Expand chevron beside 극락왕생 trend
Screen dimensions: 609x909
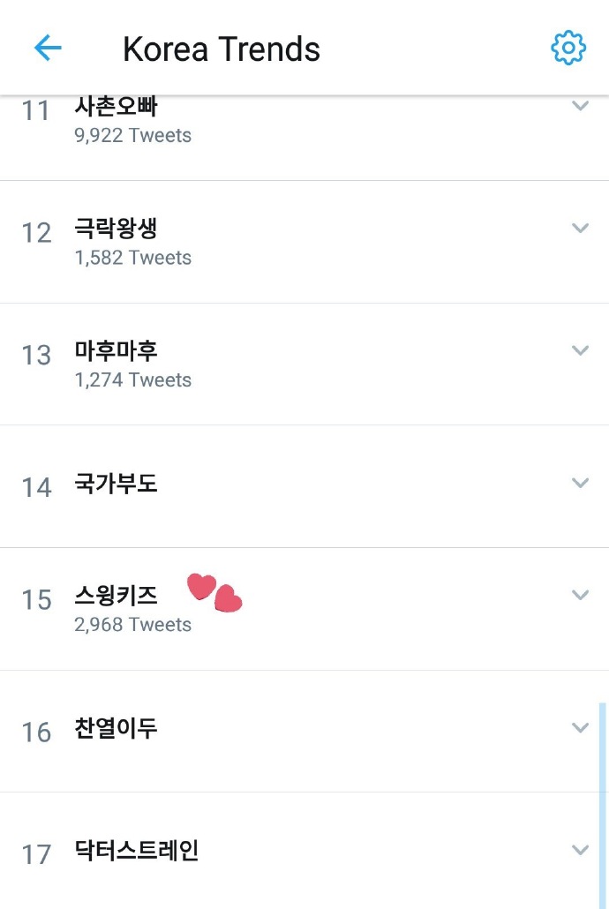[x=580, y=228]
